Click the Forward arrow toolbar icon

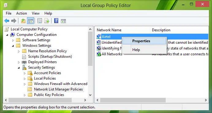[x=14, y=21]
